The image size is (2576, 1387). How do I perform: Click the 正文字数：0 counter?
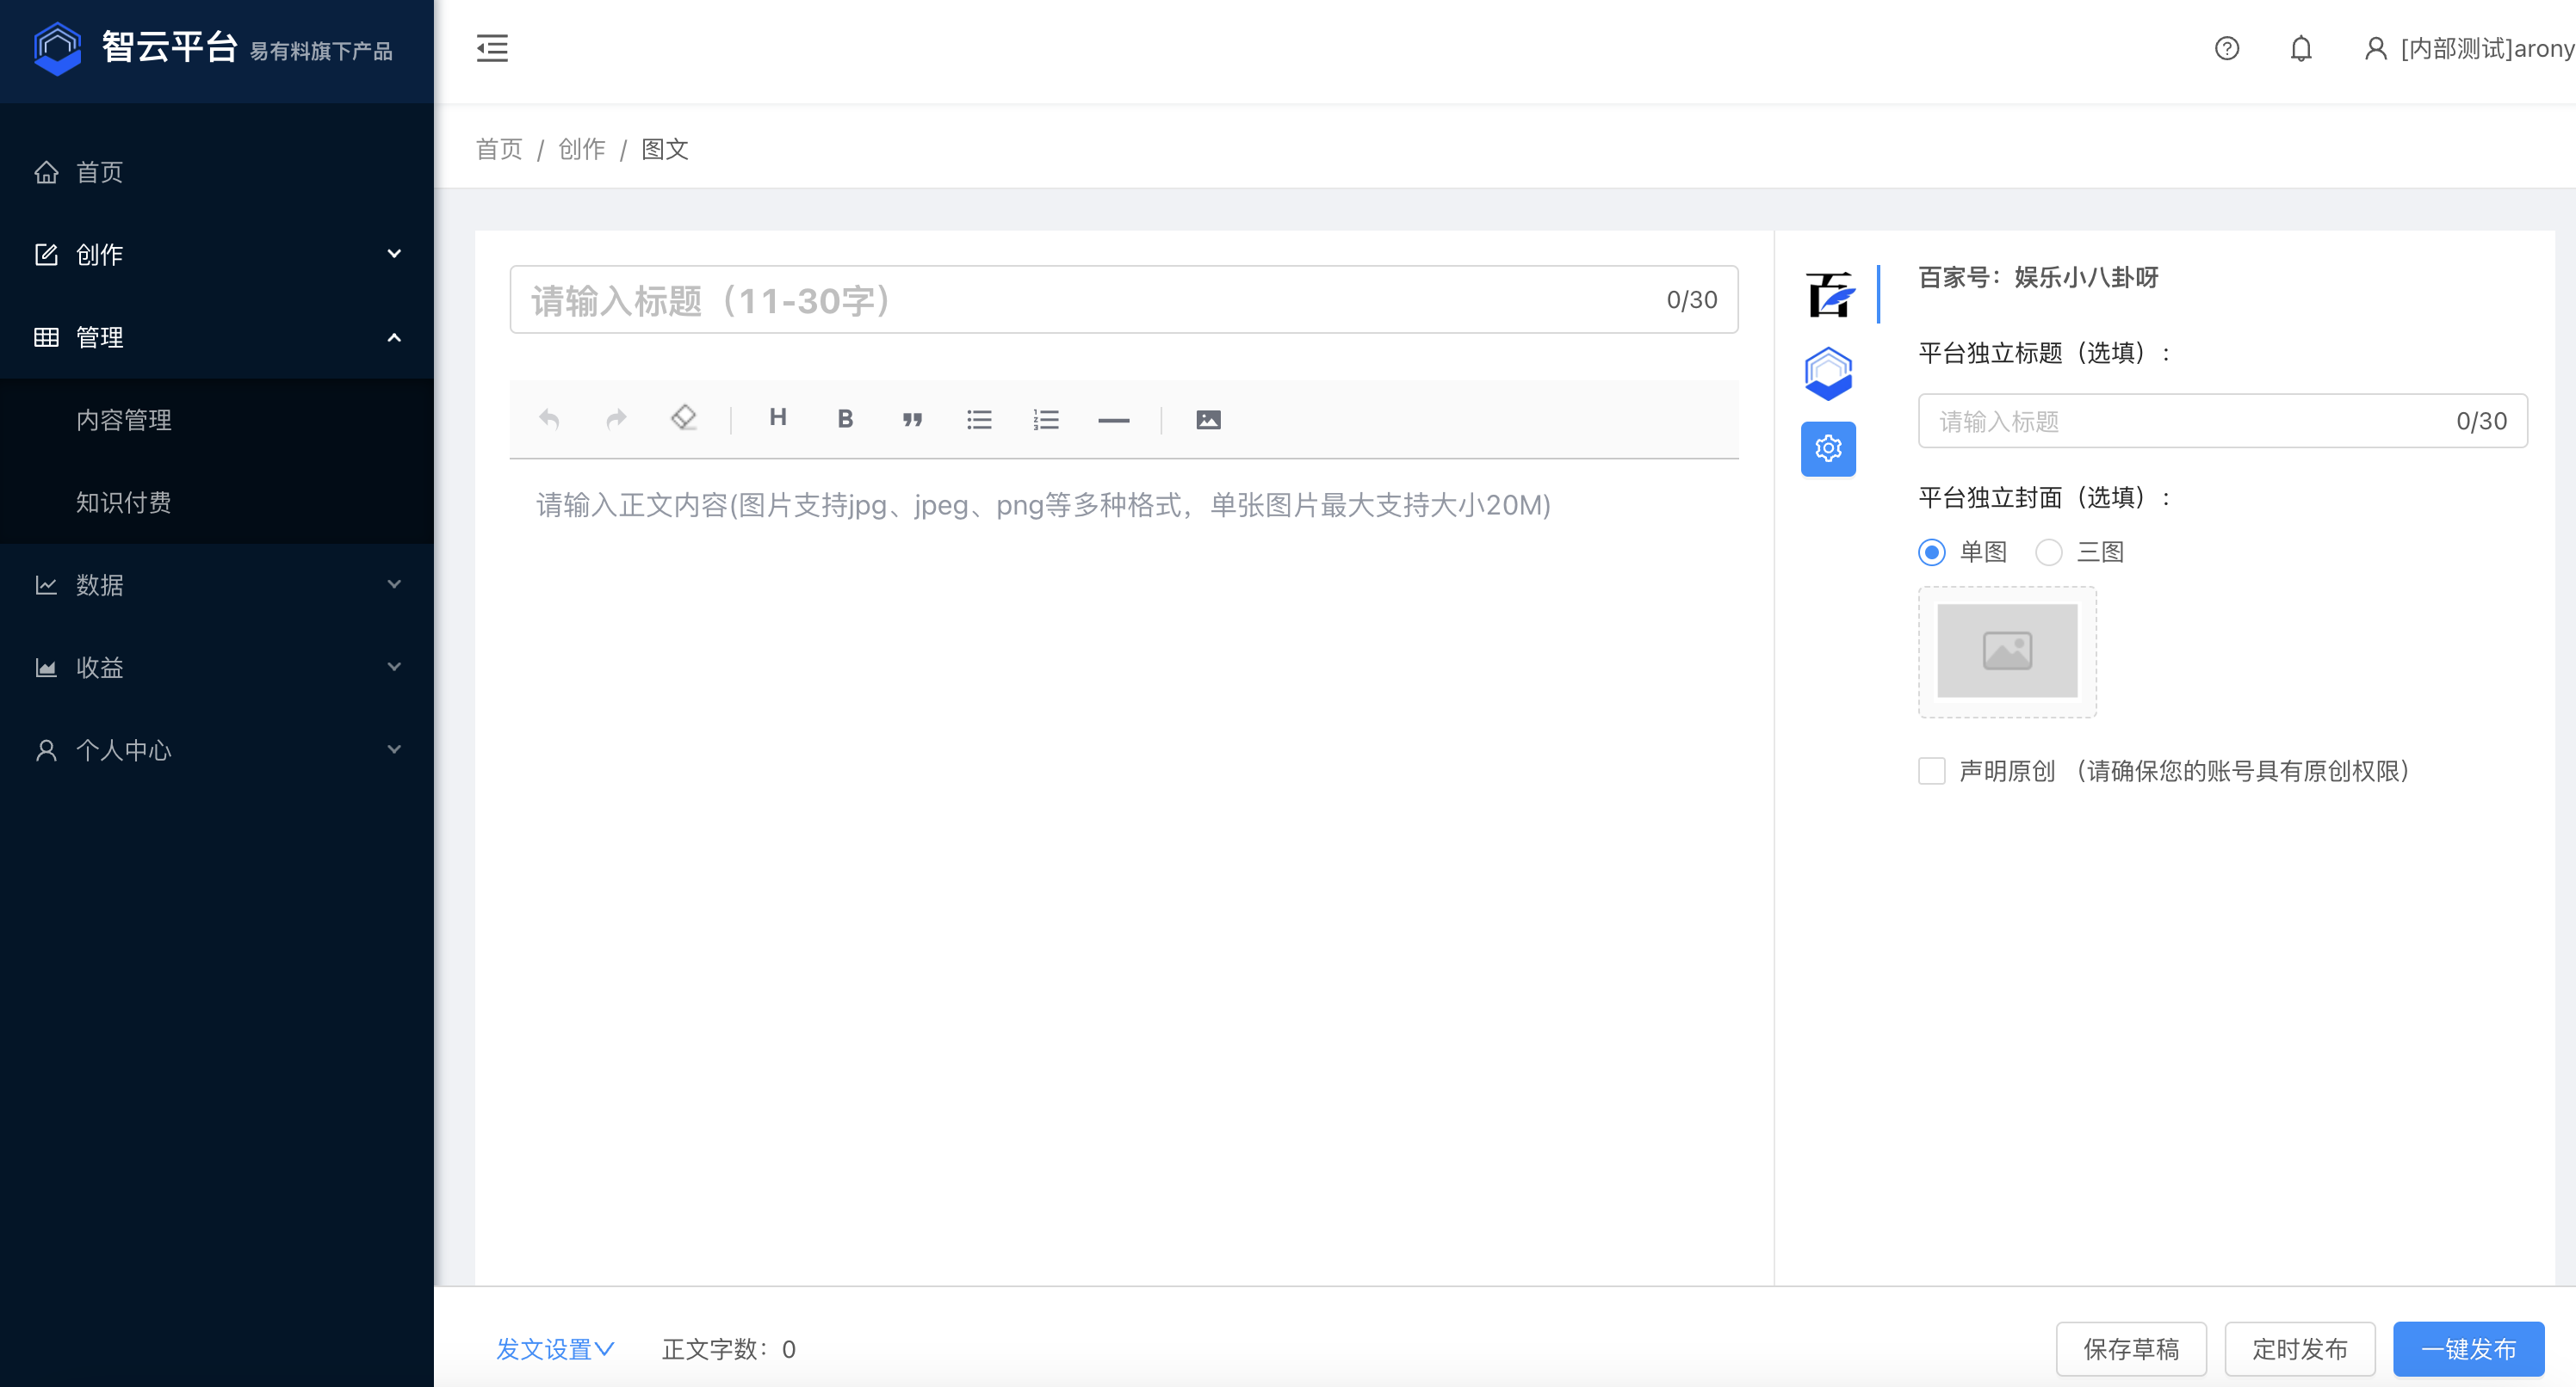tap(729, 1349)
